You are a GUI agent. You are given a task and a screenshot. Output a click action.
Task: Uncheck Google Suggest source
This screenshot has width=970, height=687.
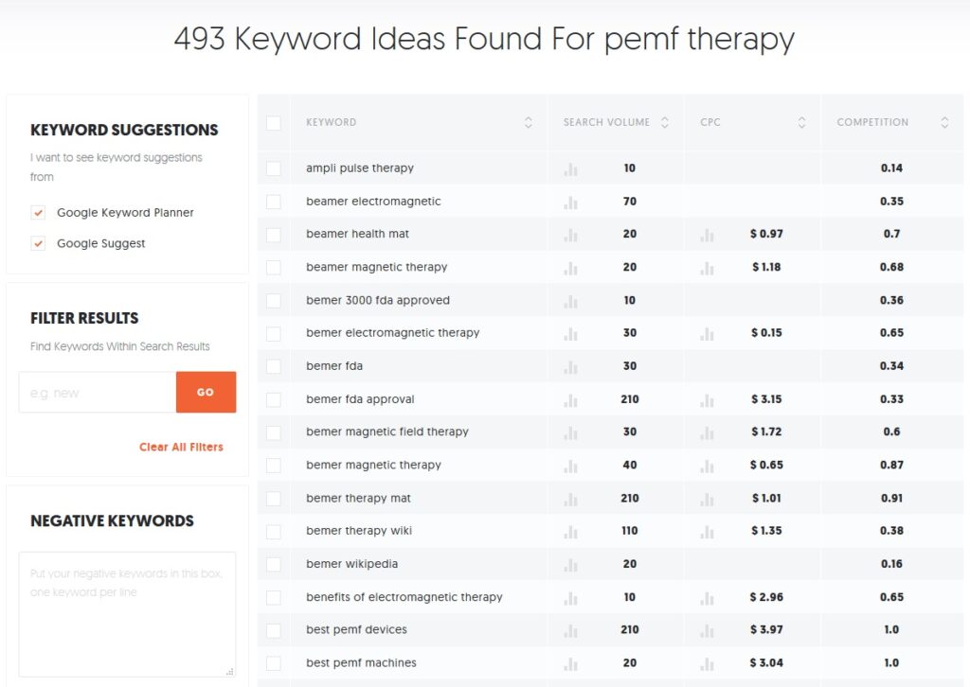pos(38,243)
